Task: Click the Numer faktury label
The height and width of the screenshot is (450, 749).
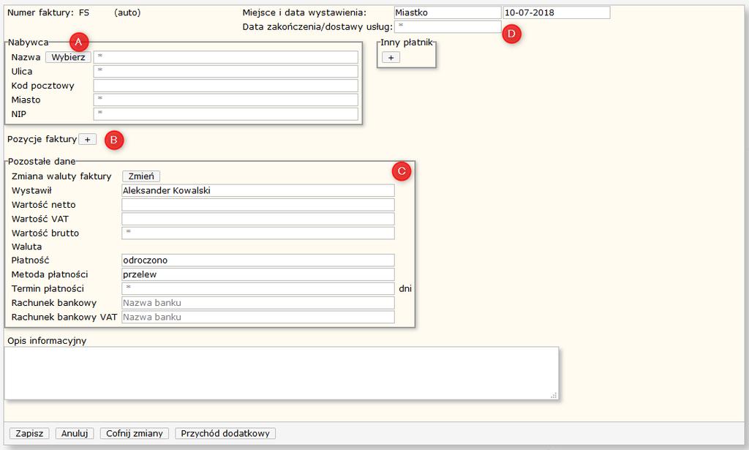Action: 41,13
